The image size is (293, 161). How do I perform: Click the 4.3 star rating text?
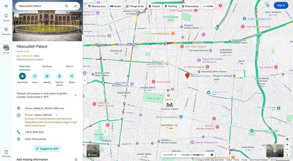pos(18,56)
